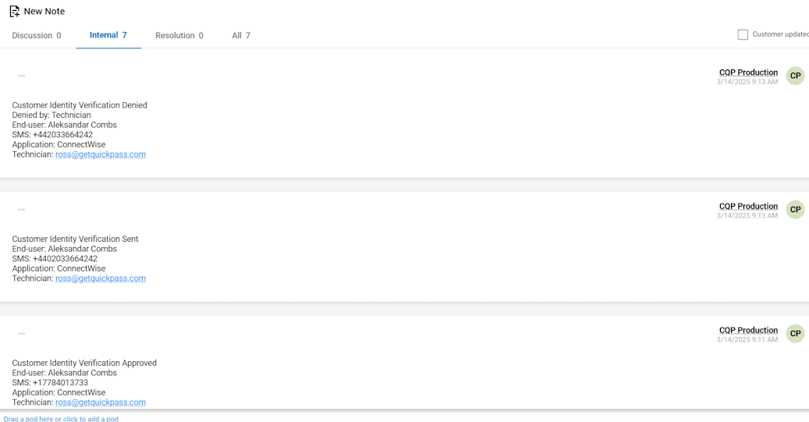This screenshot has height=422, width=809.
Task: Select the Internal notes tab
Action: tap(108, 35)
